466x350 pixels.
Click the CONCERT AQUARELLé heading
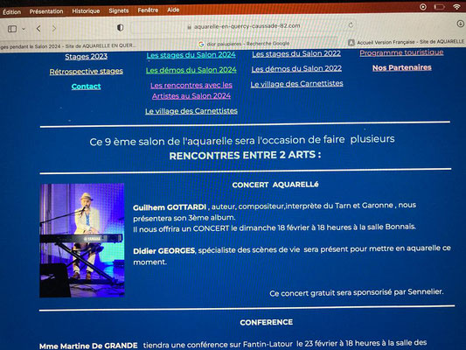click(275, 185)
